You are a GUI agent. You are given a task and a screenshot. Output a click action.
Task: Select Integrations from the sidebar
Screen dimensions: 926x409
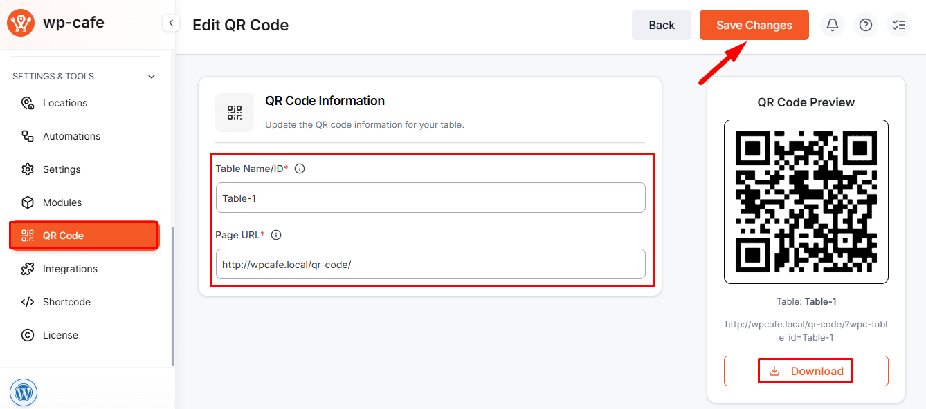[70, 269]
